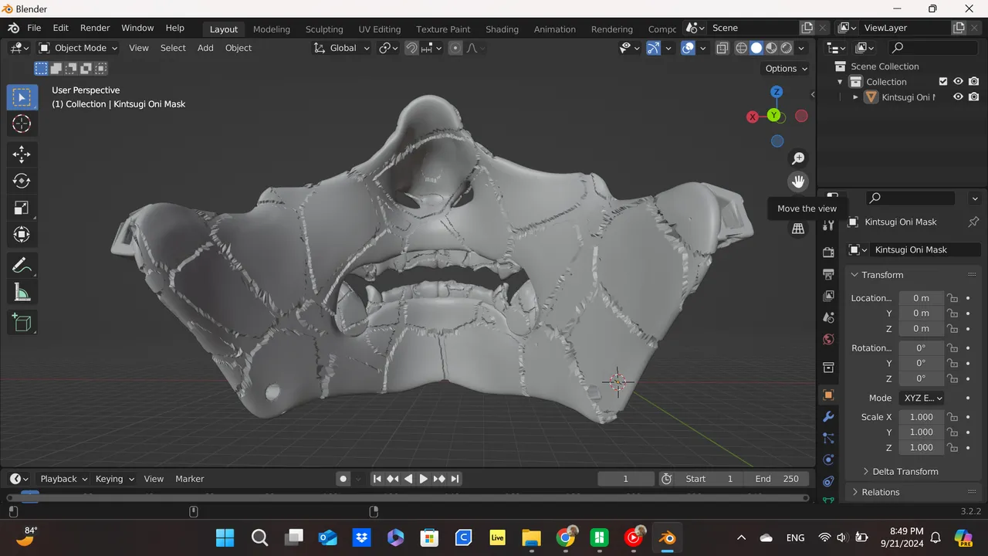Open the Object Mode dropdown
Image resolution: width=988 pixels, height=556 pixels.
83,48
